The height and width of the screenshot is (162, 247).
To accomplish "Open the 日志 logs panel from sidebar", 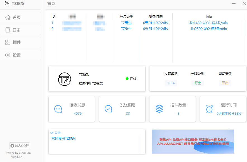I will (16, 30).
